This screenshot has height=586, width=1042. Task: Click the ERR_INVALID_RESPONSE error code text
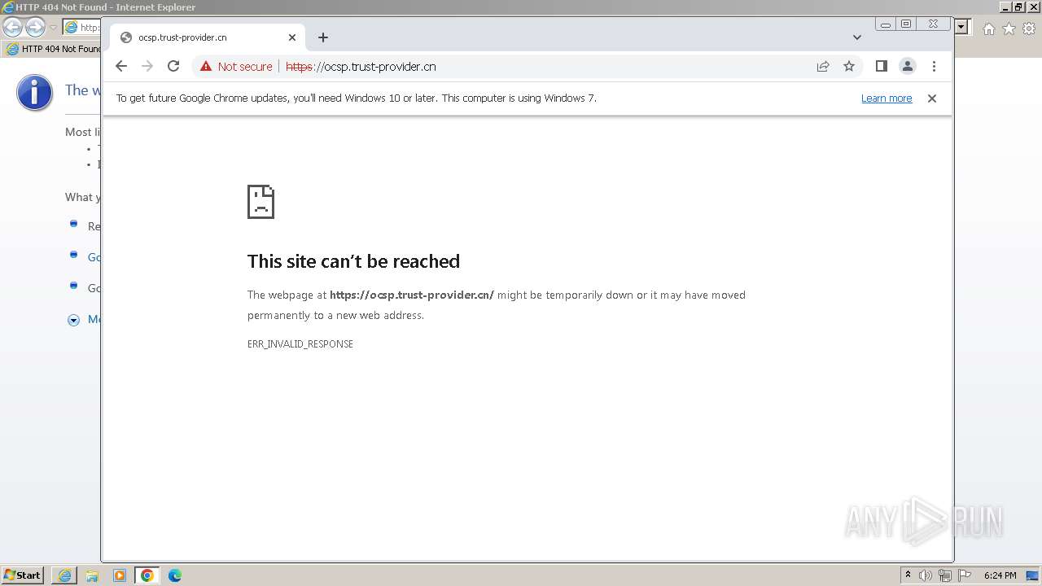click(x=300, y=344)
